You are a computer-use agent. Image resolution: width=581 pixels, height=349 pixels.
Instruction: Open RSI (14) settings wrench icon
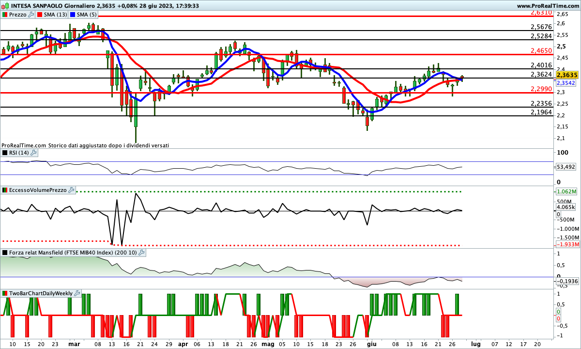[33, 153]
